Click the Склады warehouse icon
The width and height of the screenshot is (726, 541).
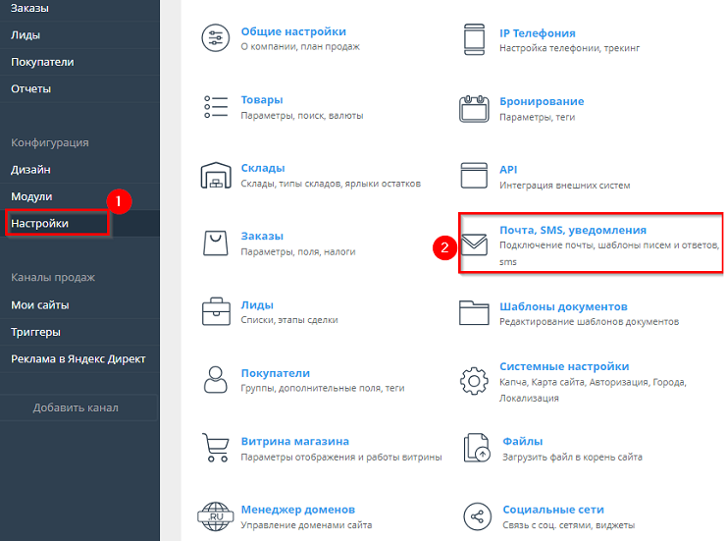[x=214, y=175]
